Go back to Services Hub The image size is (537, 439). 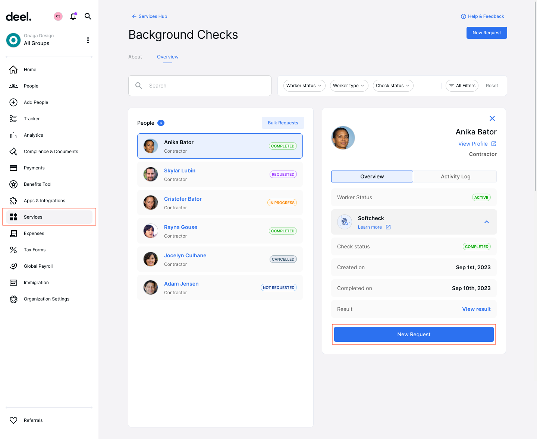(x=150, y=16)
